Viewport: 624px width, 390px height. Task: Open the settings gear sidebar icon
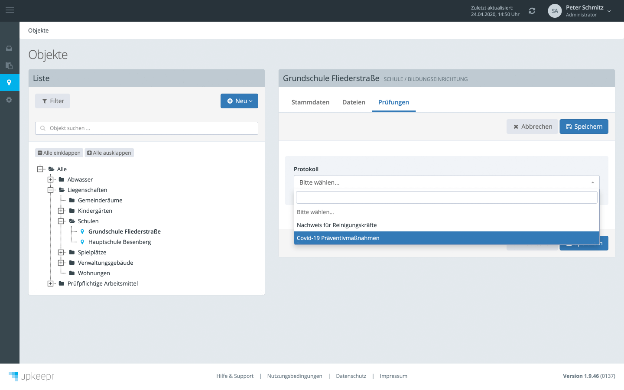pyautogui.click(x=9, y=100)
